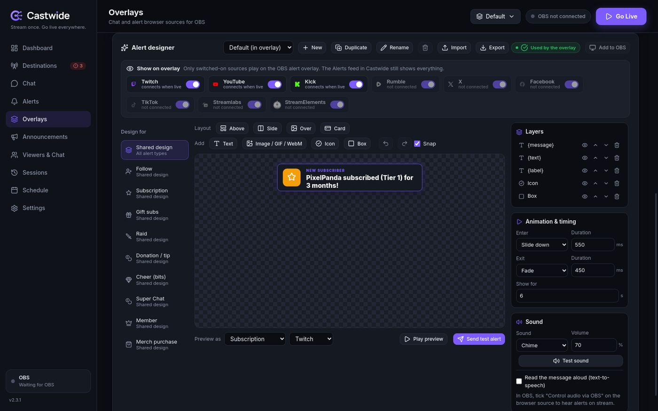This screenshot has height=411, width=658.
Task: Open the Default (in overlay) design dropdown
Action: coord(258,47)
